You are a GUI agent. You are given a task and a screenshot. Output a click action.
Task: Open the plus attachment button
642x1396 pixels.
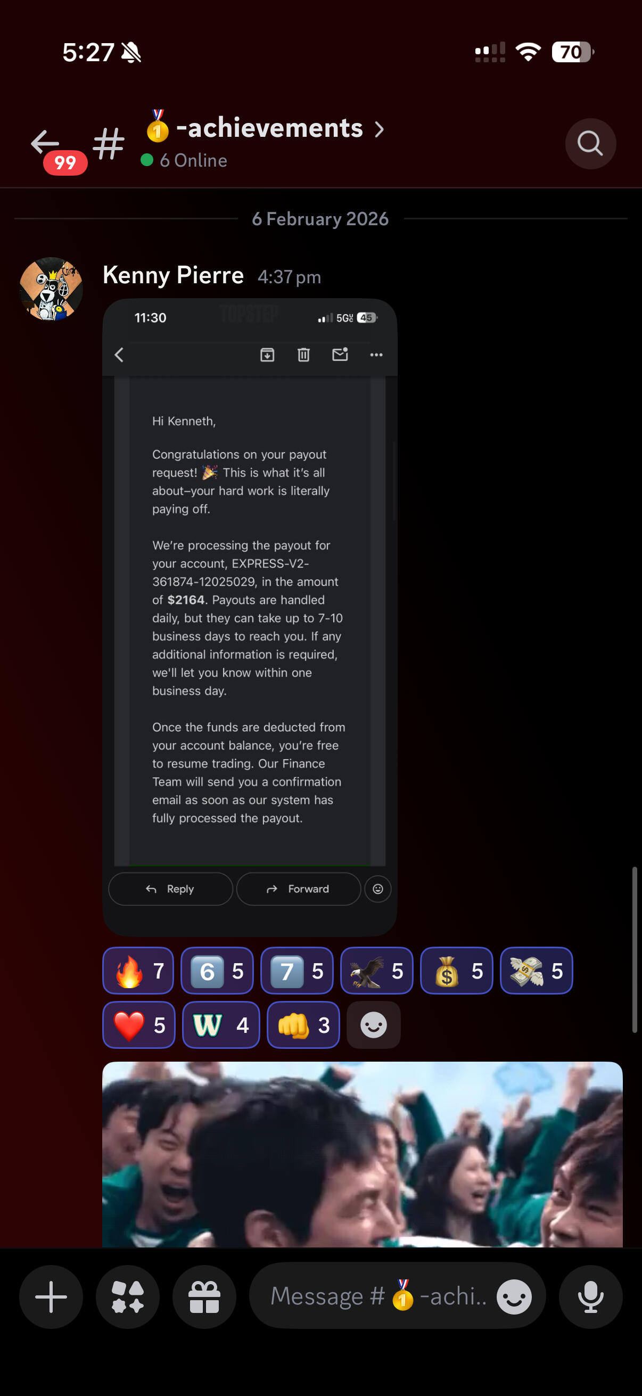[x=51, y=1296]
